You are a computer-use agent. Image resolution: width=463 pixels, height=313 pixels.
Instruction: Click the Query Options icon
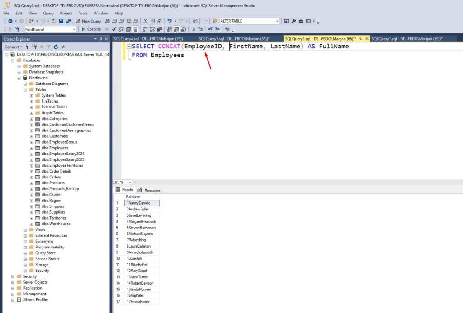click(x=128, y=29)
